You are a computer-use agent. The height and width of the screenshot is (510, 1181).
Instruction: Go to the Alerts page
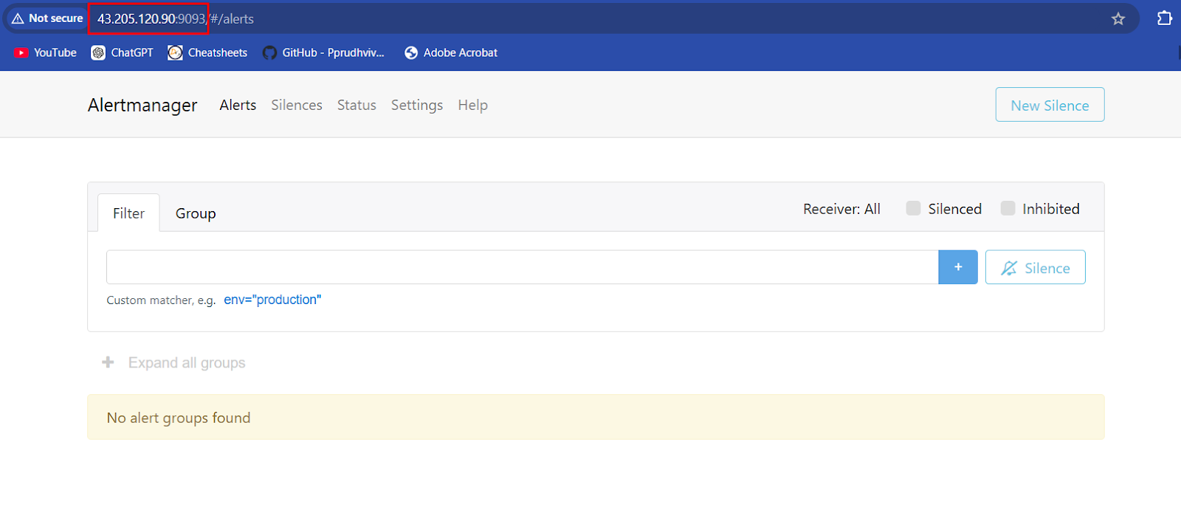(238, 105)
